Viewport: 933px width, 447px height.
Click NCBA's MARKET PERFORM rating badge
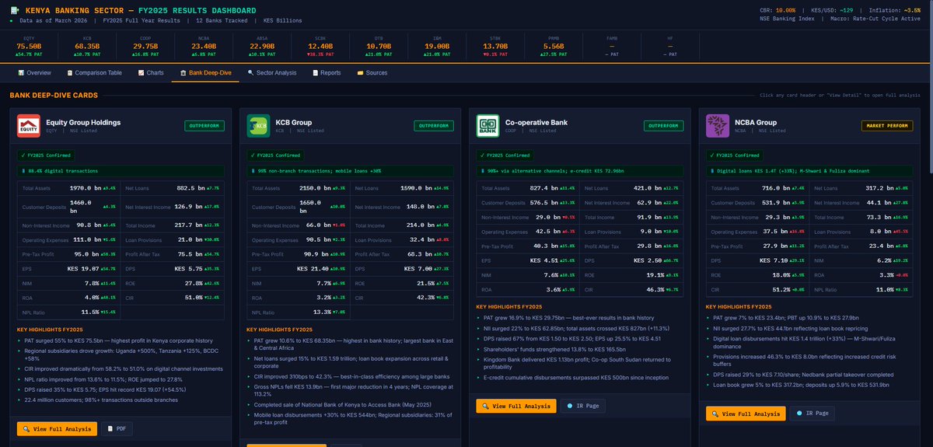pos(886,125)
